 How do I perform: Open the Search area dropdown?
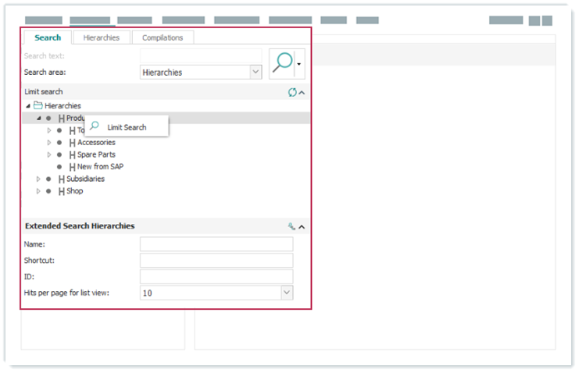coord(256,72)
